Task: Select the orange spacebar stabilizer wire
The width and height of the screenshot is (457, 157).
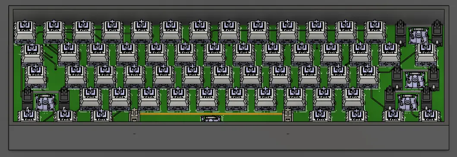Action: coord(211,114)
